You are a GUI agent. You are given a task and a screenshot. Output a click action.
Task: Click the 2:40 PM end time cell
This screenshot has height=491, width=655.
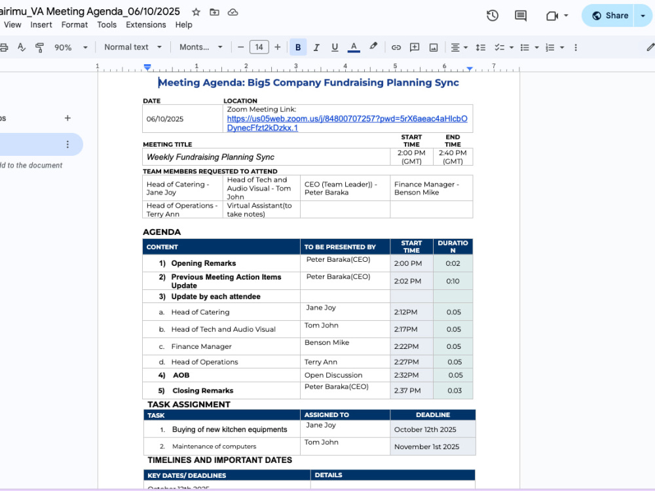(453, 157)
